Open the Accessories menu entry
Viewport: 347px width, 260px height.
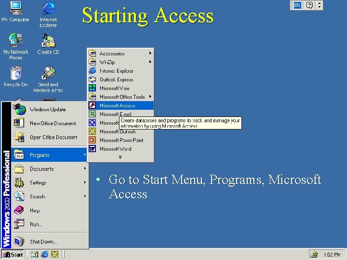click(120, 53)
